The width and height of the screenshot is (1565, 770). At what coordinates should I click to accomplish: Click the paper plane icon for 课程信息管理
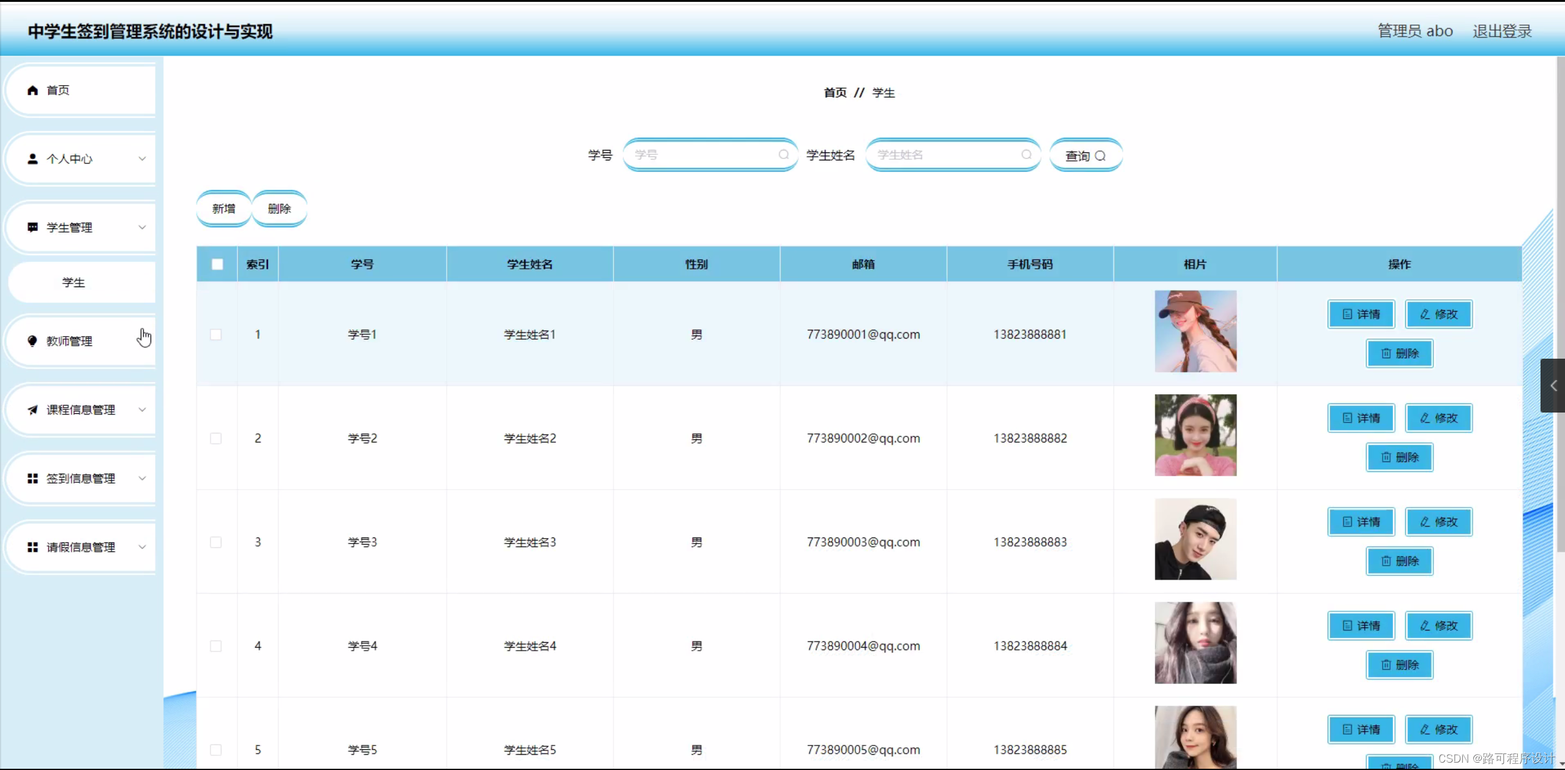[x=32, y=410]
